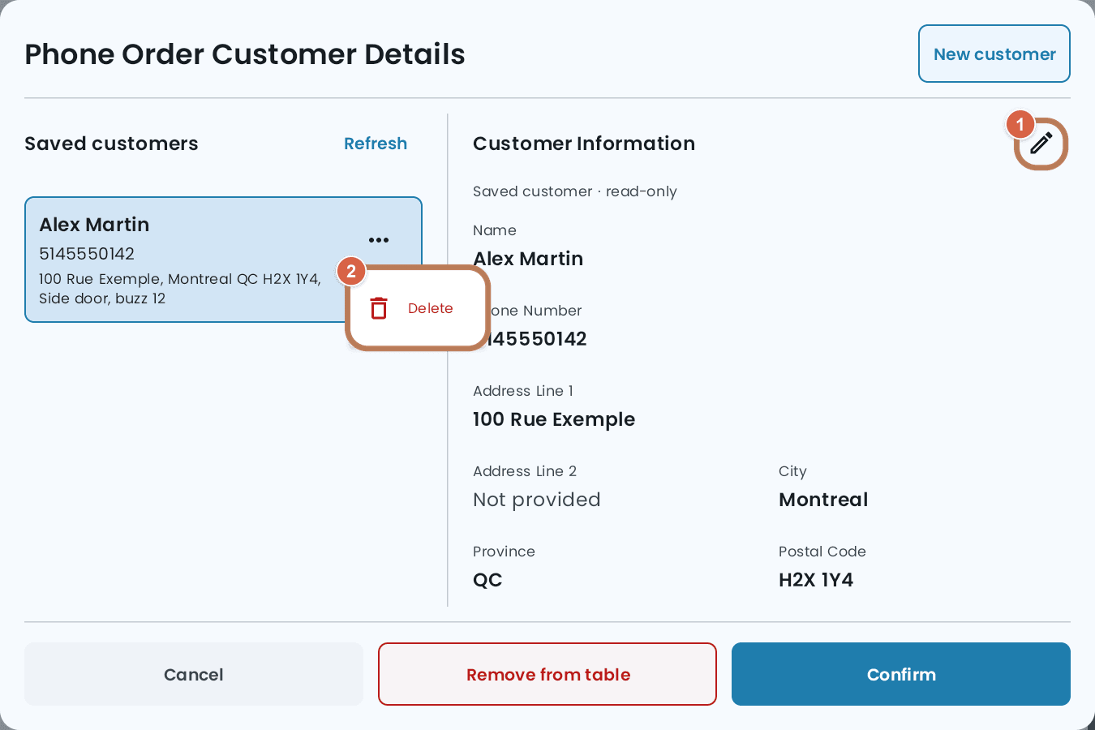
Task: Click the Cancel button
Action: pos(194,674)
